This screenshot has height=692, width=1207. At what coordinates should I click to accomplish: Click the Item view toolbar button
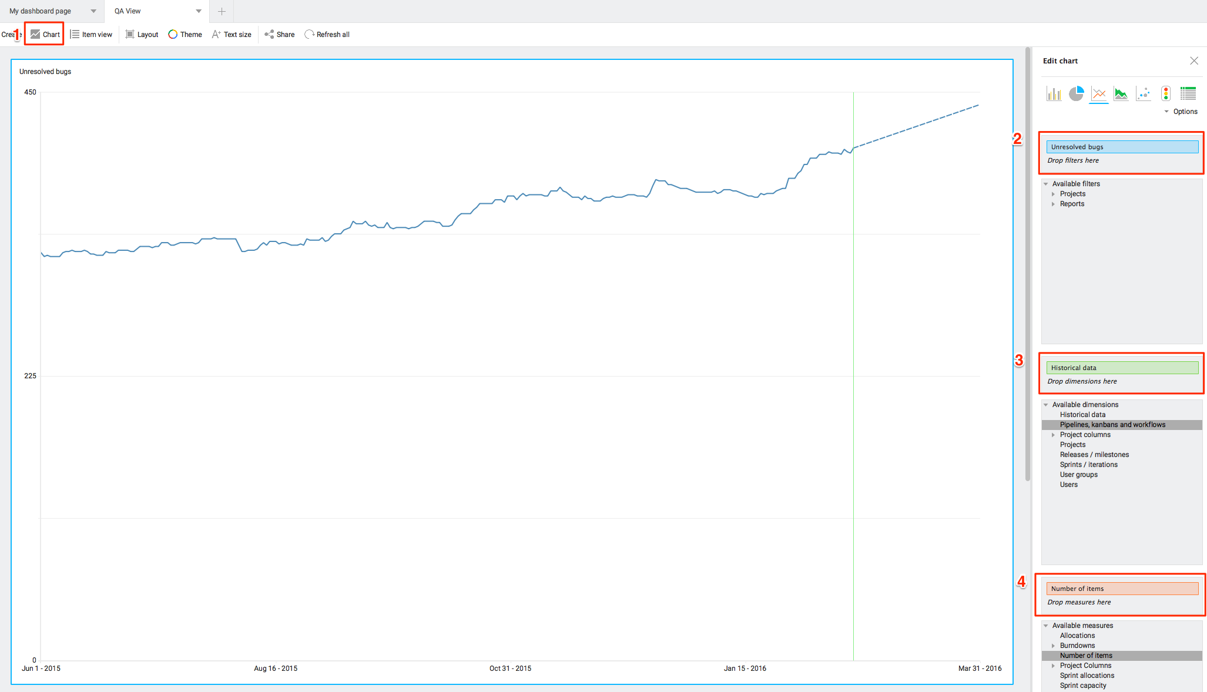(91, 35)
